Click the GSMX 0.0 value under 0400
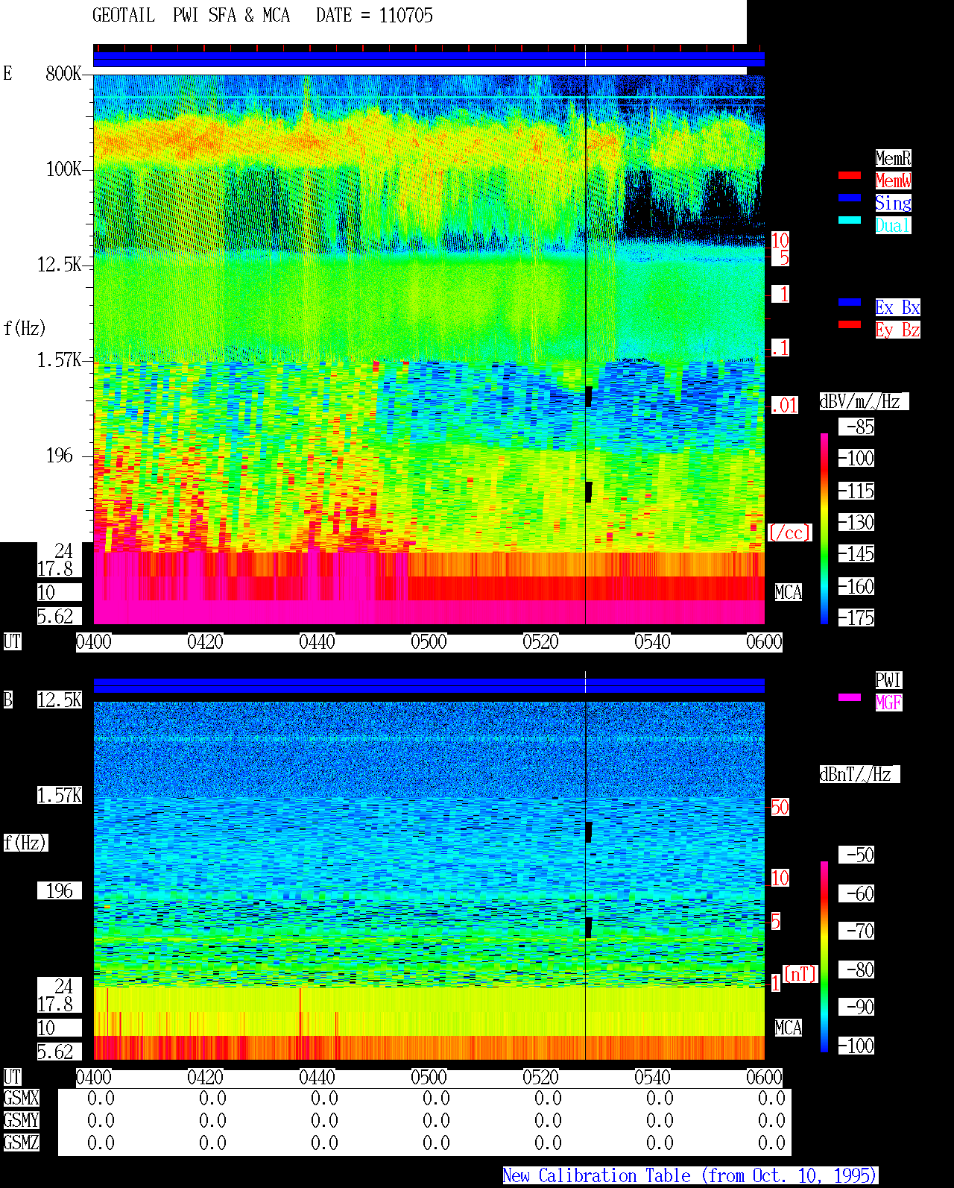This screenshot has width=954, height=1188. [101, 1098]
